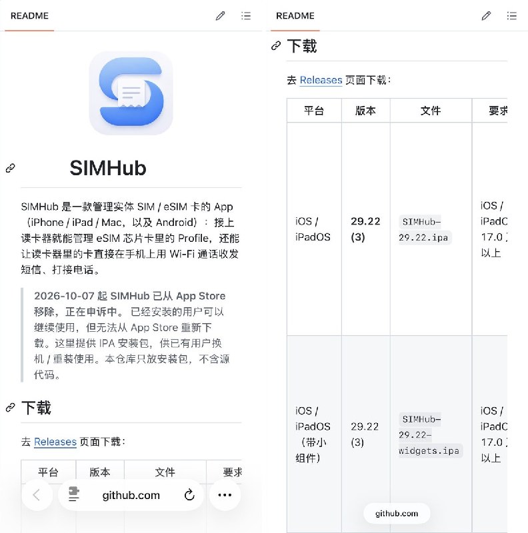Image resolution: width=528 pixels, height=533 pixels.
Task: Click the SIMHub heading text
Action: pos(108,168)
